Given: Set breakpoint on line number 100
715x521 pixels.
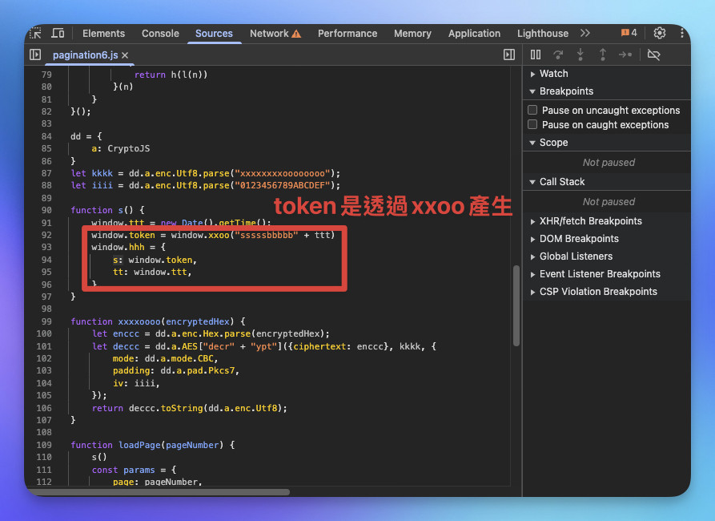Looking at the screenshot, I should pos(44,333).
